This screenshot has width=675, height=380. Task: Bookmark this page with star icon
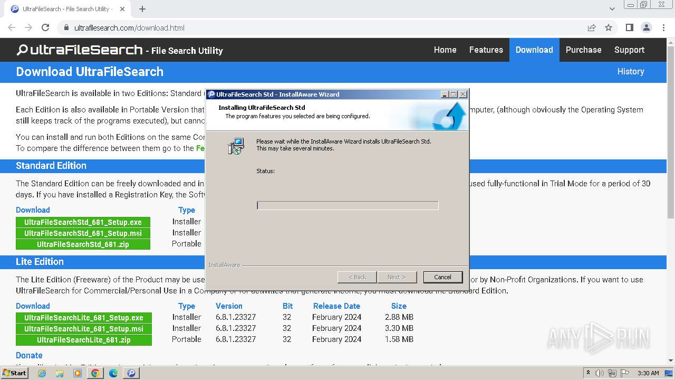pos(609,27)
